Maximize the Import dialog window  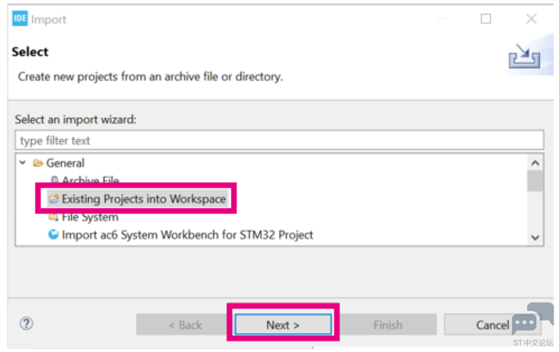[485, 19]
